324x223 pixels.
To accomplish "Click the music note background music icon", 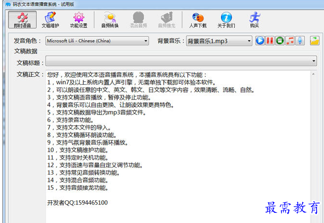I will 290,41.
